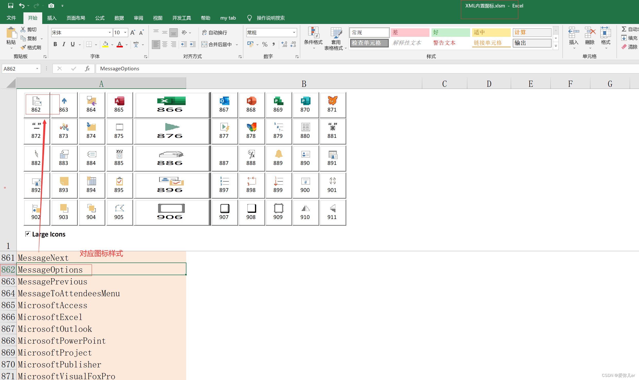Screen dimensions: 639x380
Task: Click the Increase Decimal icon
Action: pos(284,44)
